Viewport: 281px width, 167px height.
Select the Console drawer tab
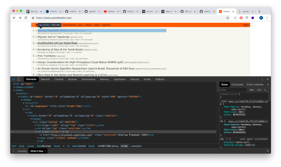(x=22, y=151)
